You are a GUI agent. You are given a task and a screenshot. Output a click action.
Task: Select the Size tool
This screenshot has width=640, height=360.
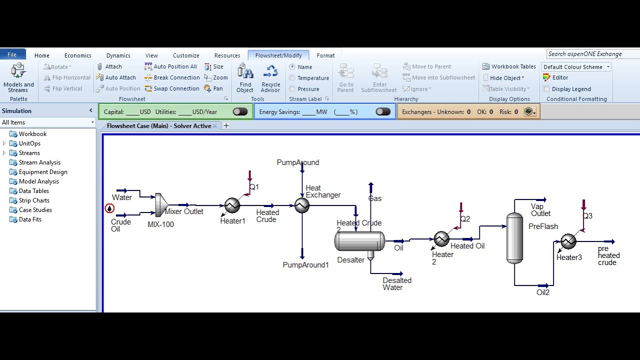pyautogui.click(x=214, y=66)
